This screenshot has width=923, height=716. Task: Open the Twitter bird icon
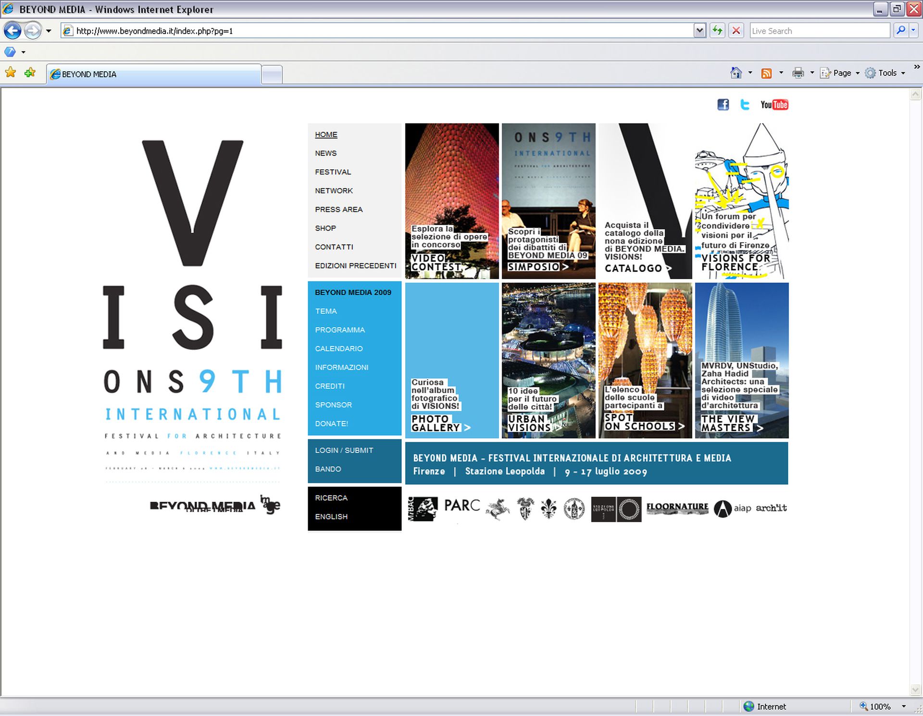pyautogui.click(x=745, y=104)
